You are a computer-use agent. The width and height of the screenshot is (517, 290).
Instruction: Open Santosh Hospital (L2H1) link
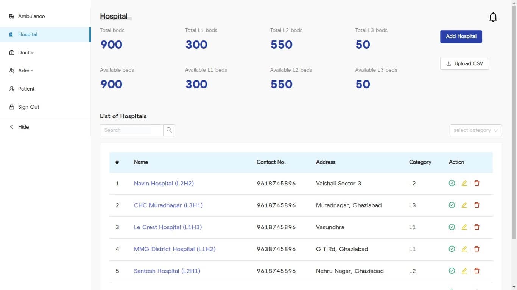pos(167,271)
